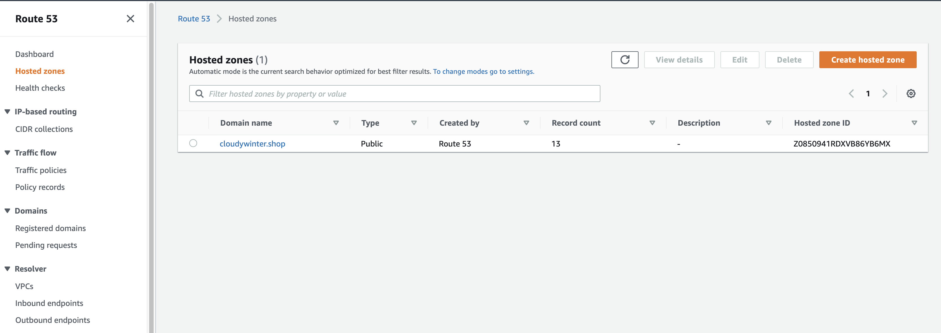
Task: Click Route 53 breadcrumb link
Action: click(x=194, y=19)
